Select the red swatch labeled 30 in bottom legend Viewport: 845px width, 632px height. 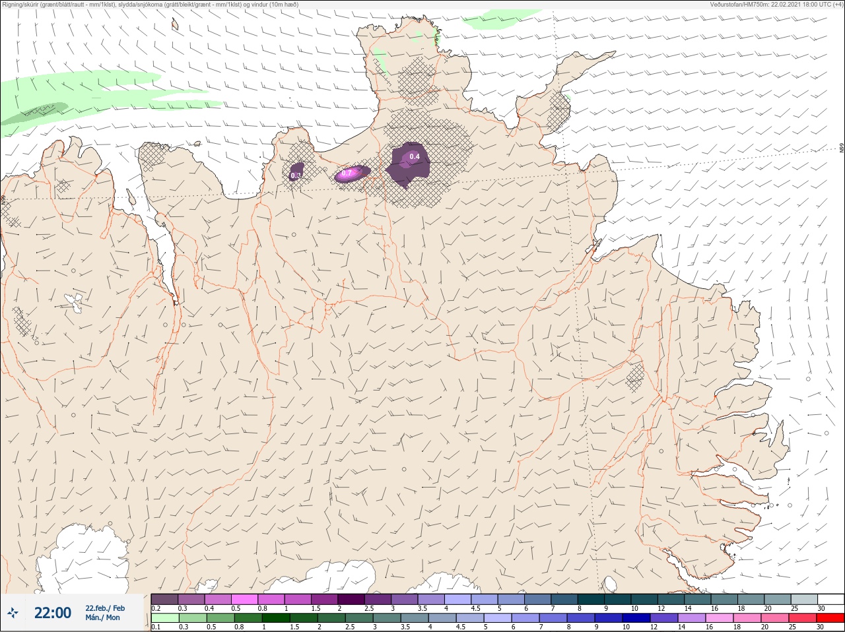tap(830, 618)
